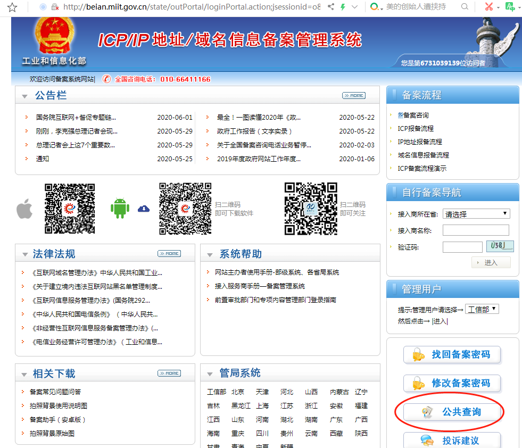Click the 进入 link for management users
The height and width of the screenshot is (448, 522).
[440, 321]
